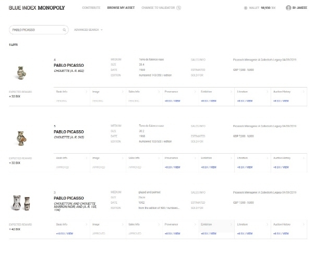Click 'numbered 143/350 / edition' text
This screenshot has width=313, height=260.
155,76
